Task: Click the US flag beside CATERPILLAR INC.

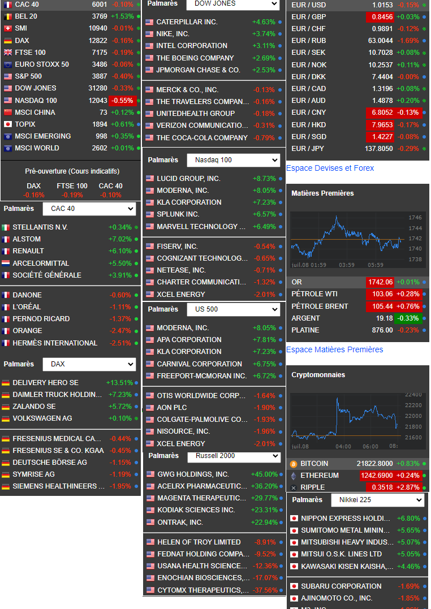Action: click(x=149, y=22)
